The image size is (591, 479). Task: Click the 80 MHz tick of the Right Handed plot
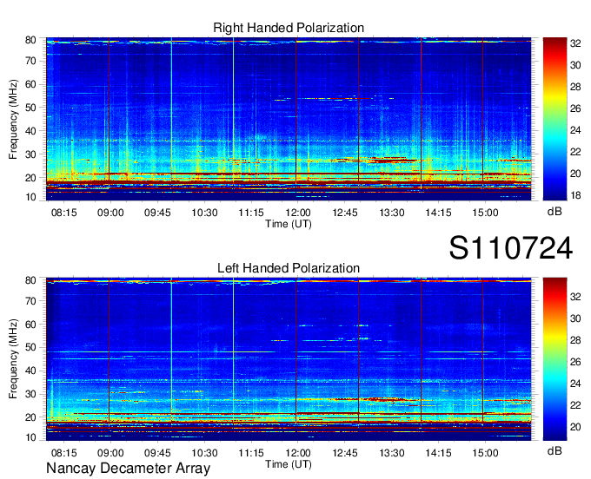(x=30, y=40)
